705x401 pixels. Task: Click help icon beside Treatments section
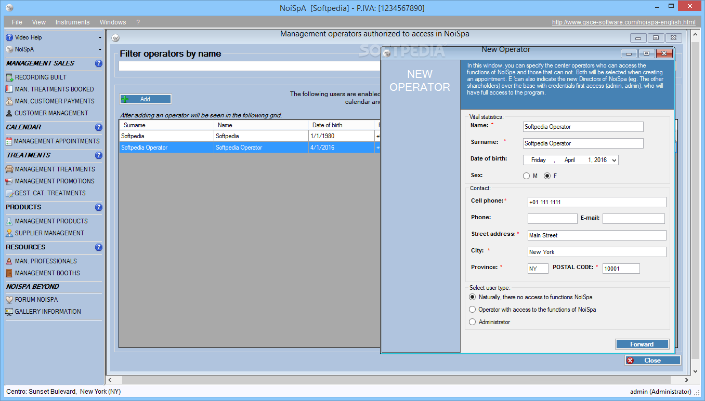point(99,155)
